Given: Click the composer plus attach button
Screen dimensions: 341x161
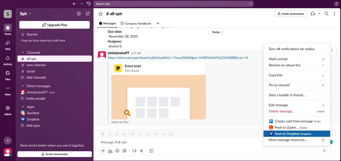Looking at the screenshot, I should tap(103, 151).
